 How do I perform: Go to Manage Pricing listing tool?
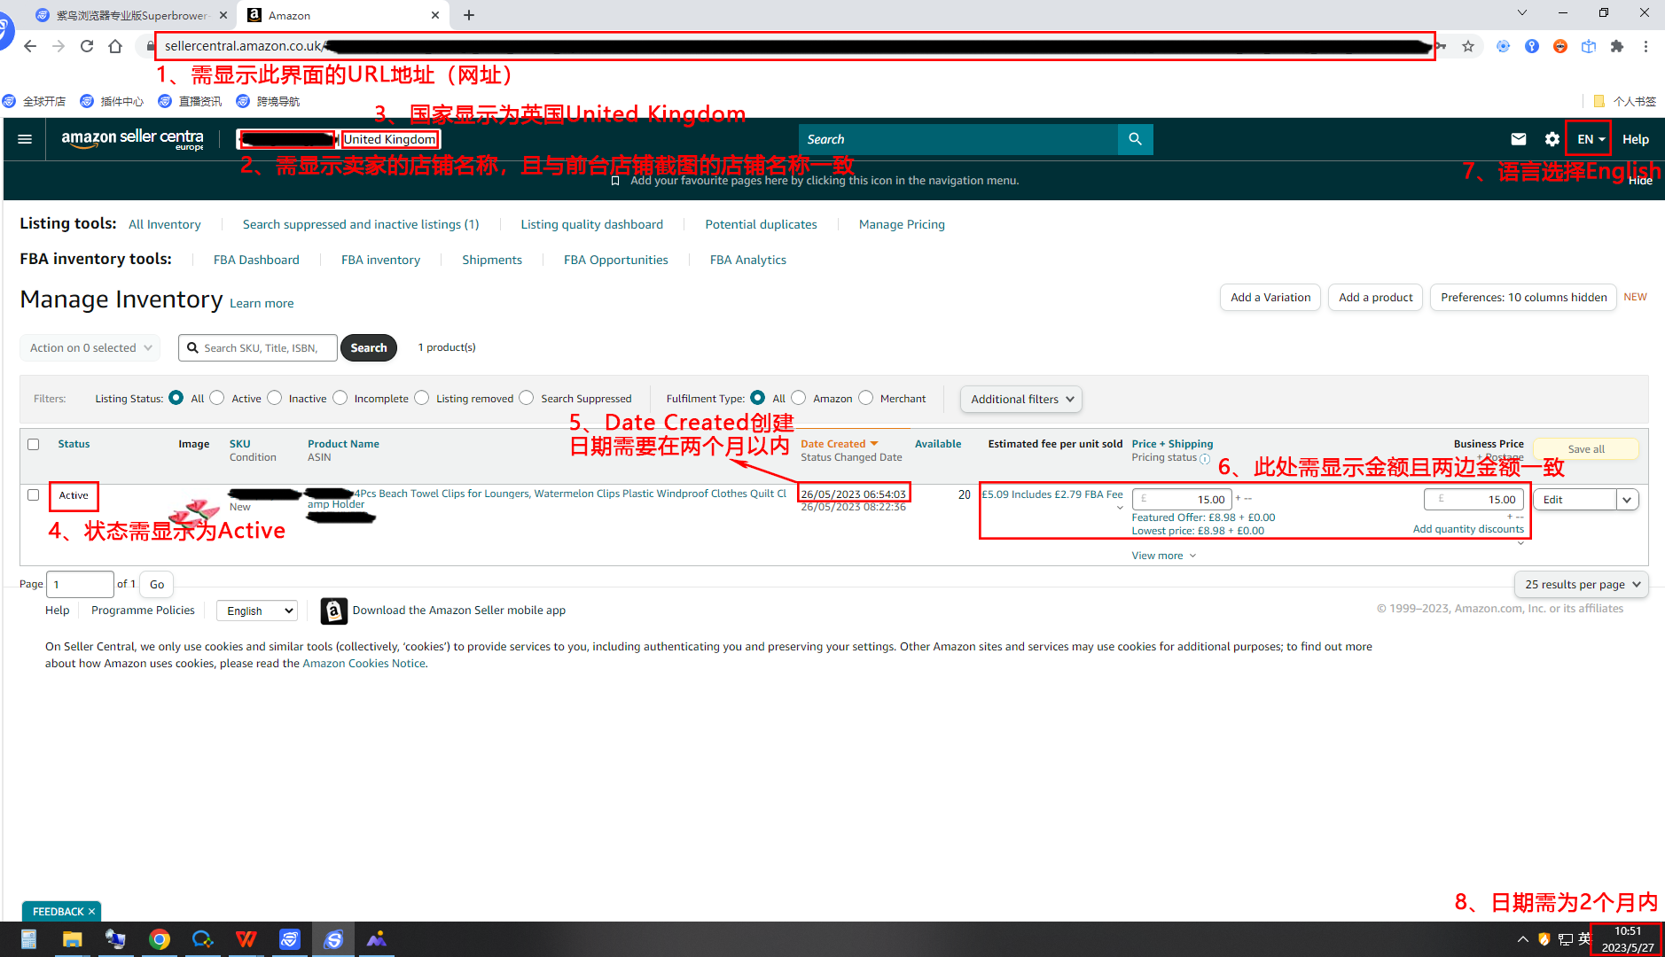[x=902, y=224]
